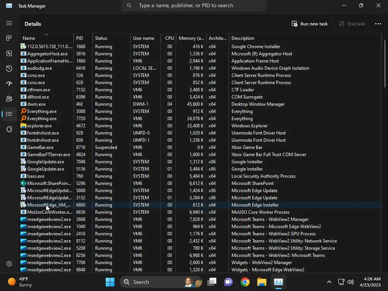Click the Suspended status cell
388x291 pixels.
106,147
